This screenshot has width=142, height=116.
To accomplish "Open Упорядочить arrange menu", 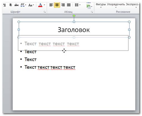I will click(x=116, y=5).
